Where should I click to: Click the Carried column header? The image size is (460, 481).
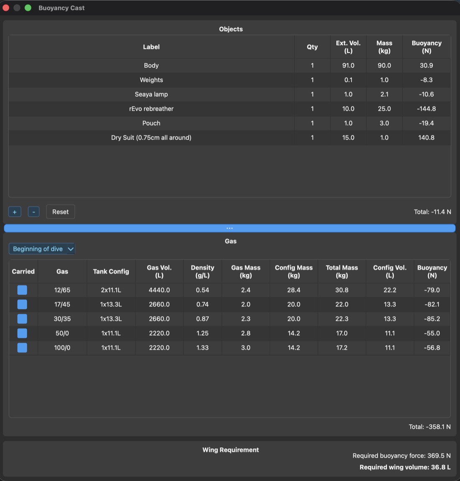click(23, 272)
